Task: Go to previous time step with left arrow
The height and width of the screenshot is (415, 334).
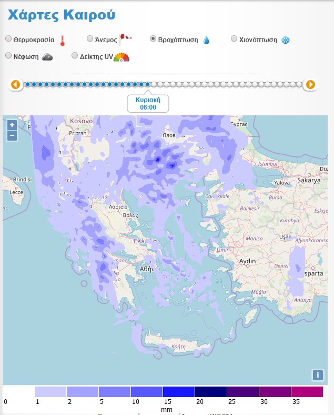Action: (x=16, y=84)
